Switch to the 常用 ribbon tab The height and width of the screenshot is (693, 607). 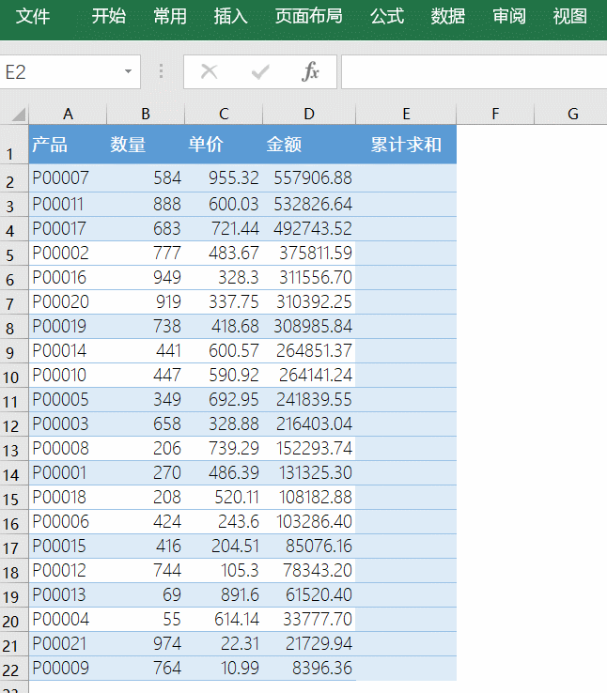tap(170, 16)
